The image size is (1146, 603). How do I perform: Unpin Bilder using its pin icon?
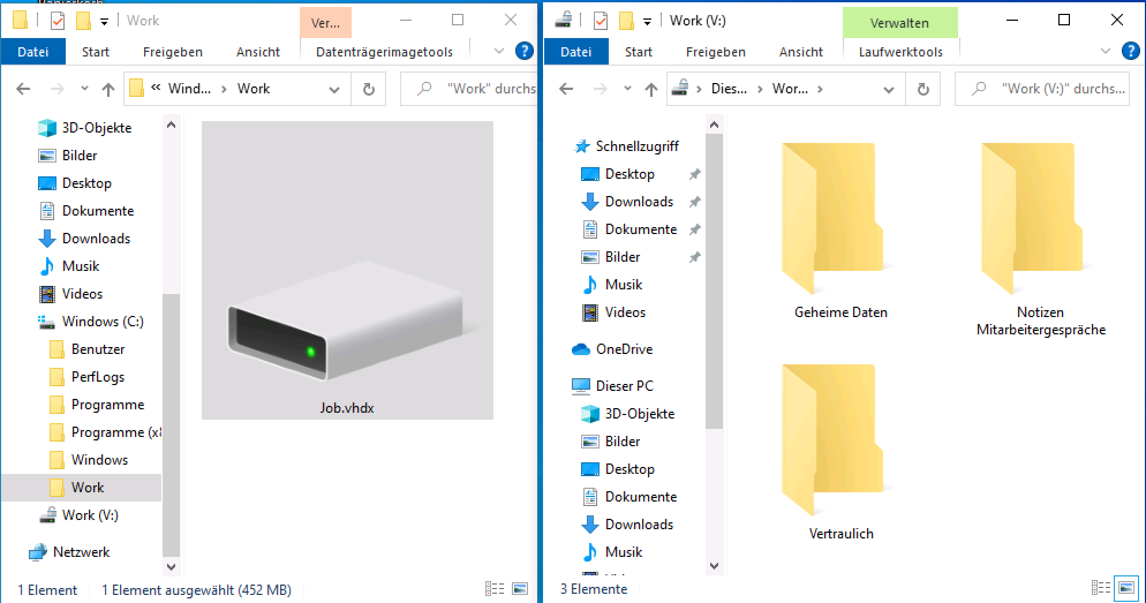[695, 257]
